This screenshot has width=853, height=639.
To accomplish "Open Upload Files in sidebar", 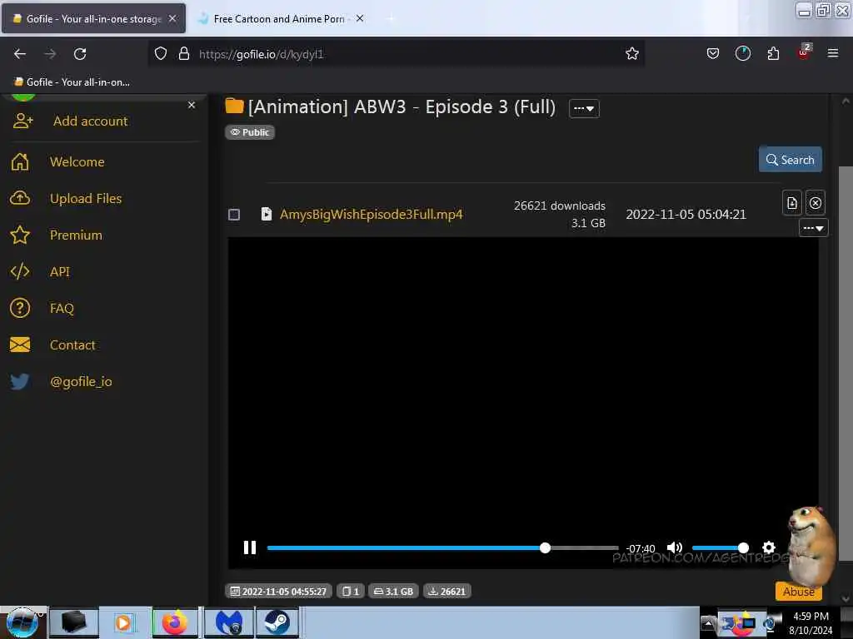I will click(x=86, y=198).
